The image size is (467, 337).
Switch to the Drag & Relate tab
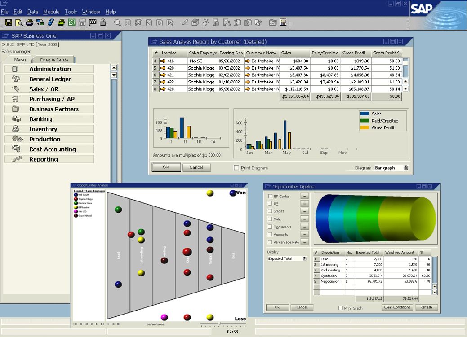coord(54,60)
